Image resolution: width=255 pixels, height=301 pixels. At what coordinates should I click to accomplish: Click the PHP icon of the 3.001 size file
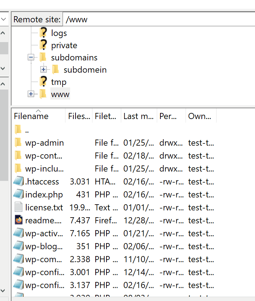[x=18, y=272]
